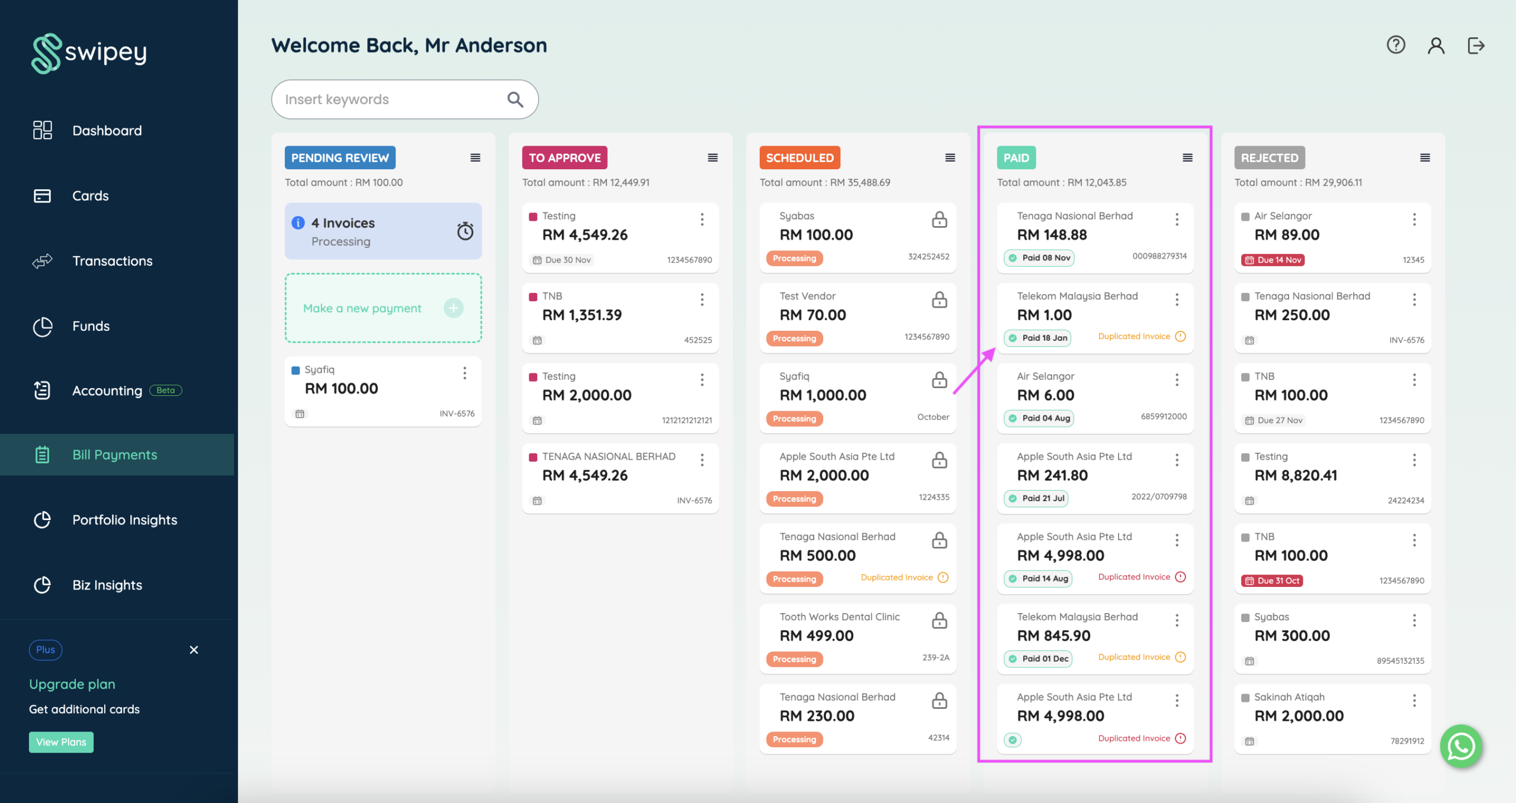This screenshot has height=803, width=1516.
Task: Click Duplicated Invoice warning on Tenaga RM 500.00
Action: tap(904, 577)
